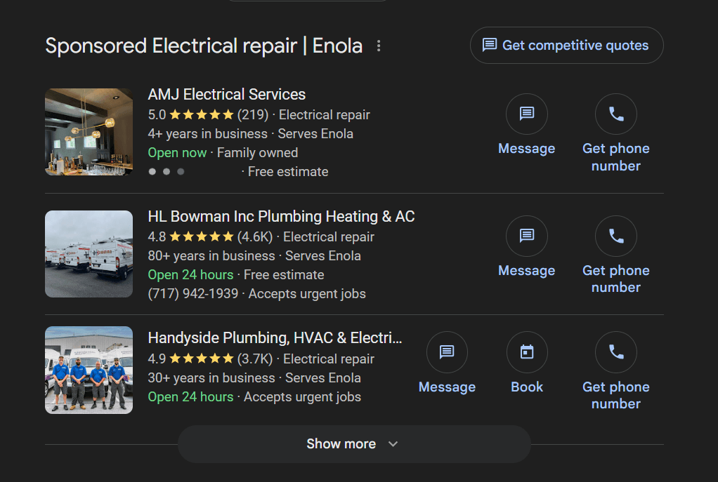
Task: Open AMJ Electrical Services photo thumbnail
Action: pyautogui.click(x=89, y=132)
